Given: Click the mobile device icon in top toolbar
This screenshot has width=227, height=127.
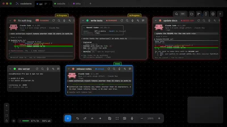Looking at the screenshot, I should (x=206, y=14).
